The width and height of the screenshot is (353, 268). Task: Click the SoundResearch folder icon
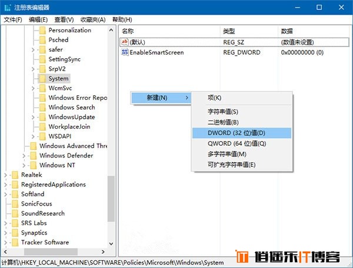coord(15,213)
